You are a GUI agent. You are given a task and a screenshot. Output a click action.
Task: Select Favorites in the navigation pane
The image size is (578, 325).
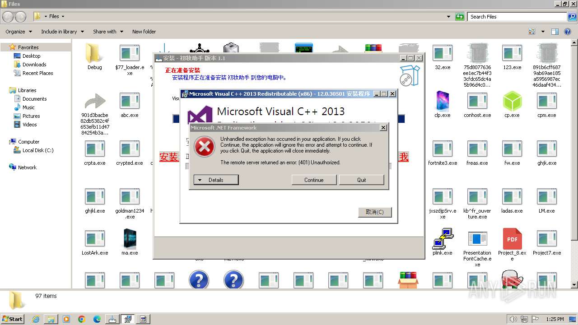click(x=28, y=47)
